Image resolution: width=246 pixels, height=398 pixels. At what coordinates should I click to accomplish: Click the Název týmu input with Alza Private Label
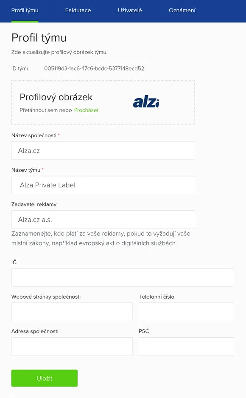point(103,185)
